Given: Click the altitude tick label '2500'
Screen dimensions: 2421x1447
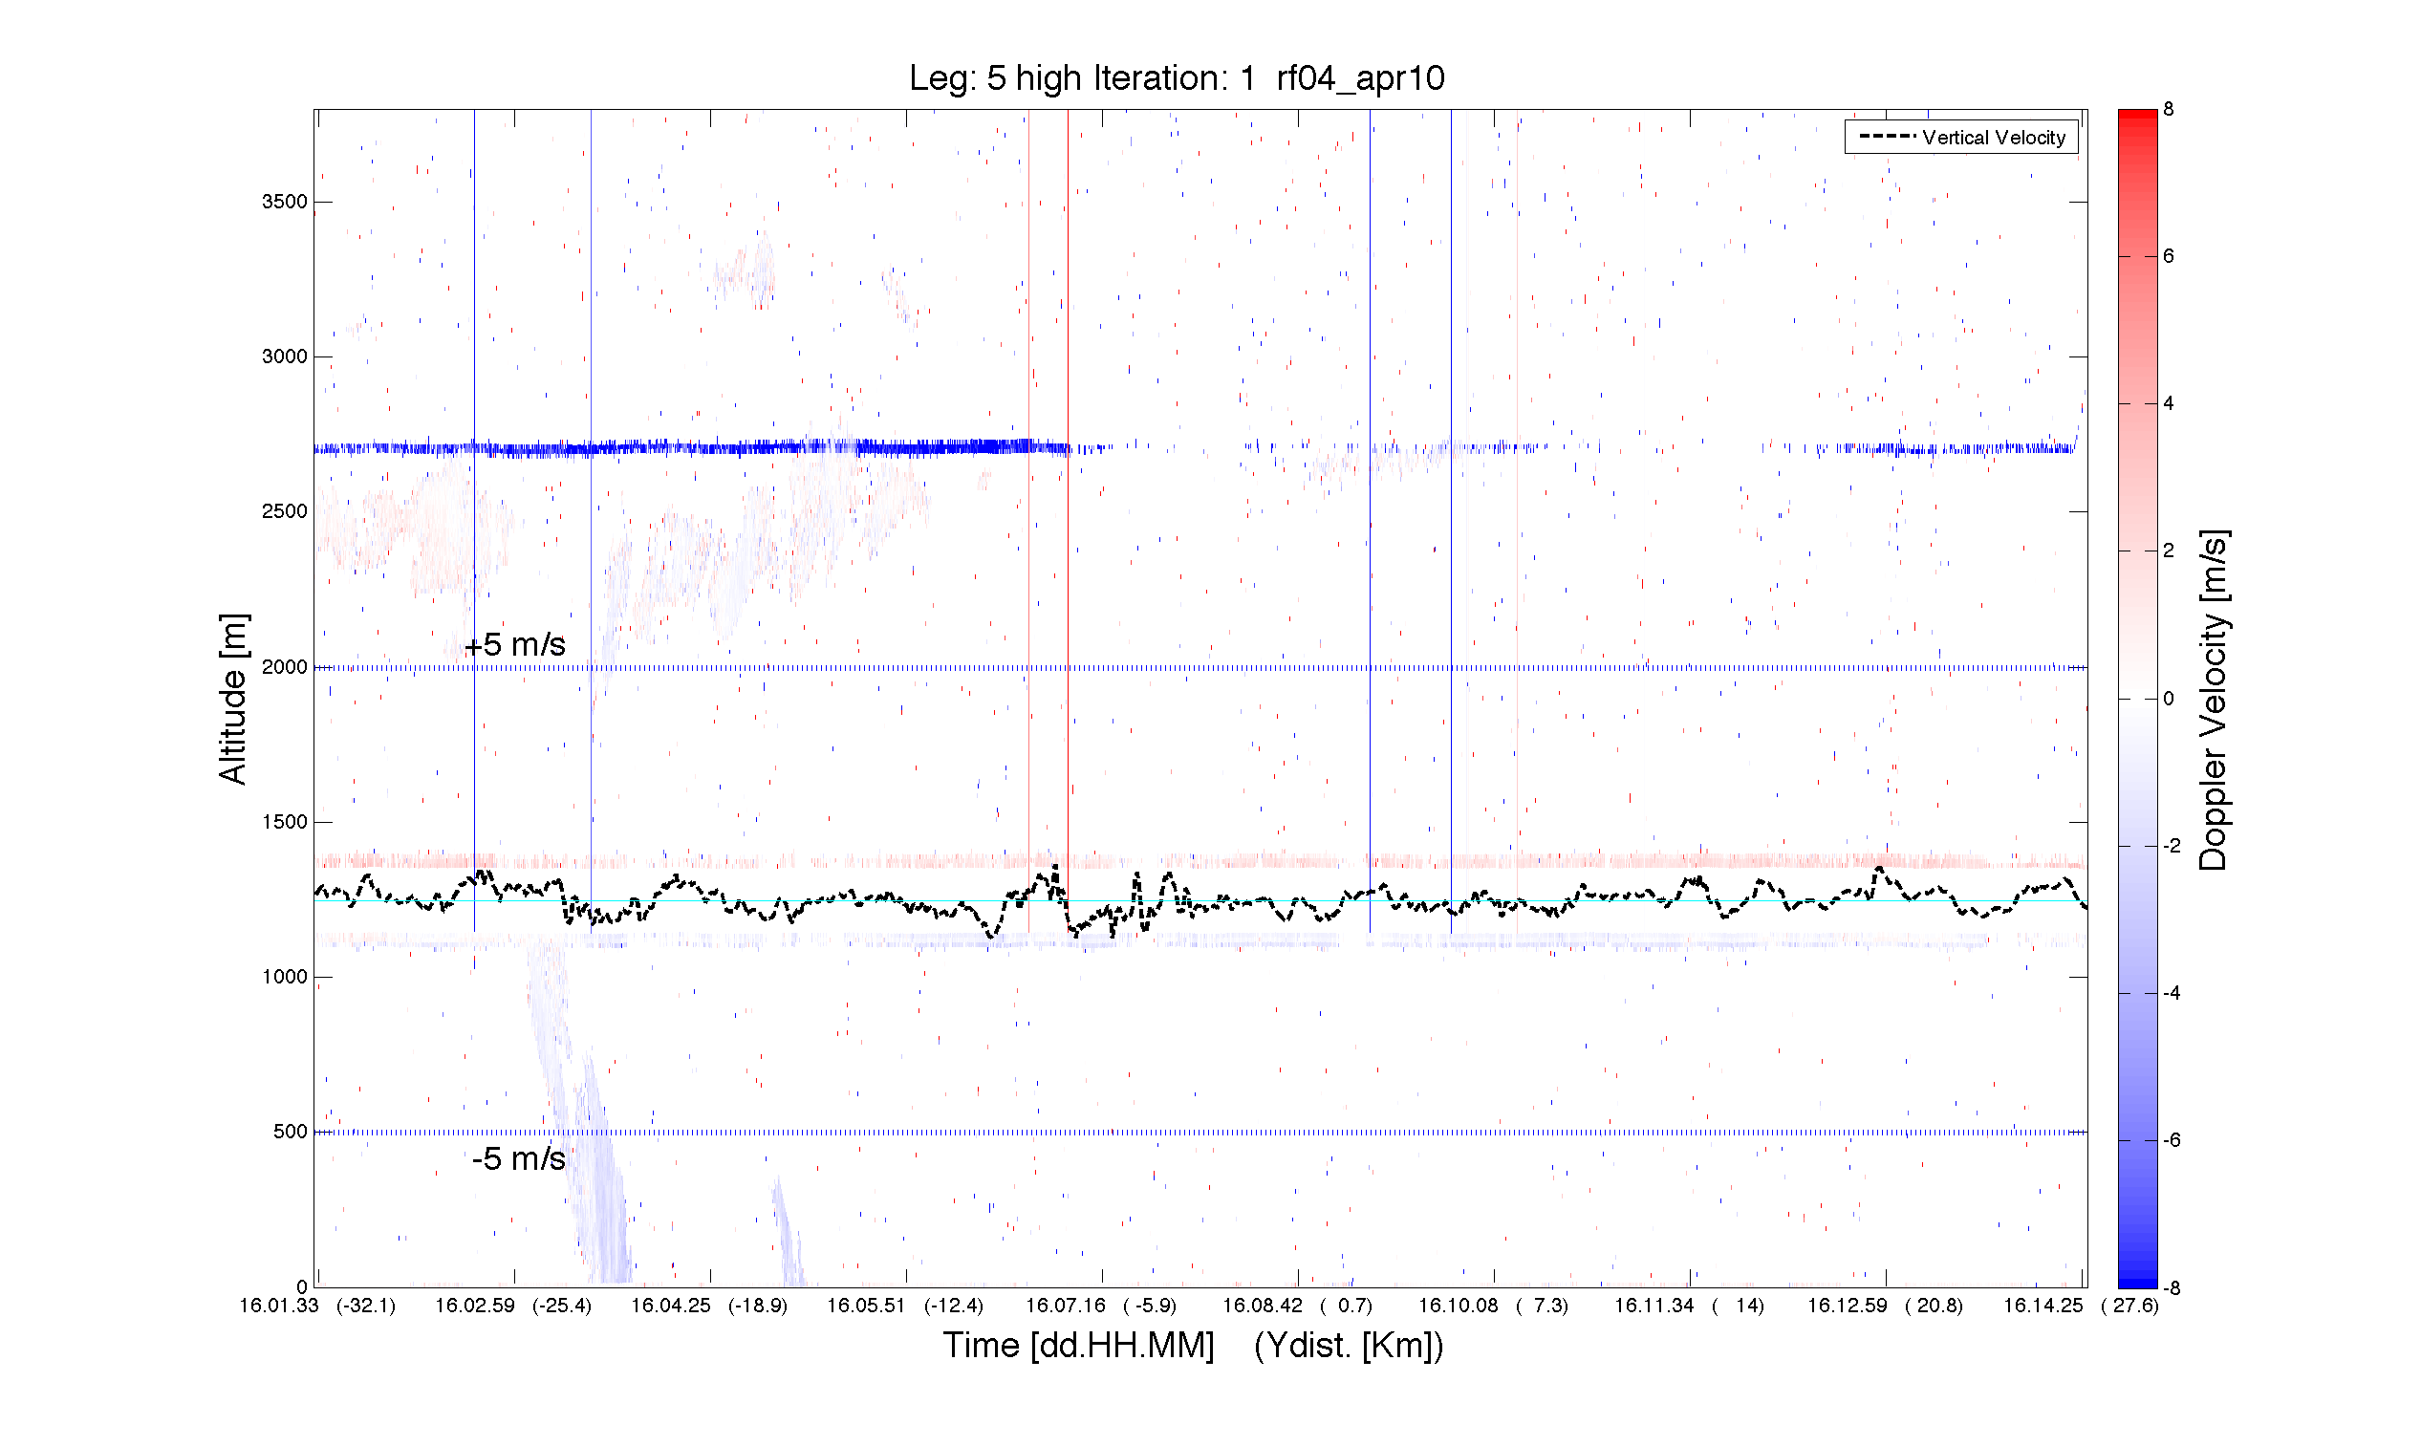Looking at the screenshot, I should click(x=285, y=512).
